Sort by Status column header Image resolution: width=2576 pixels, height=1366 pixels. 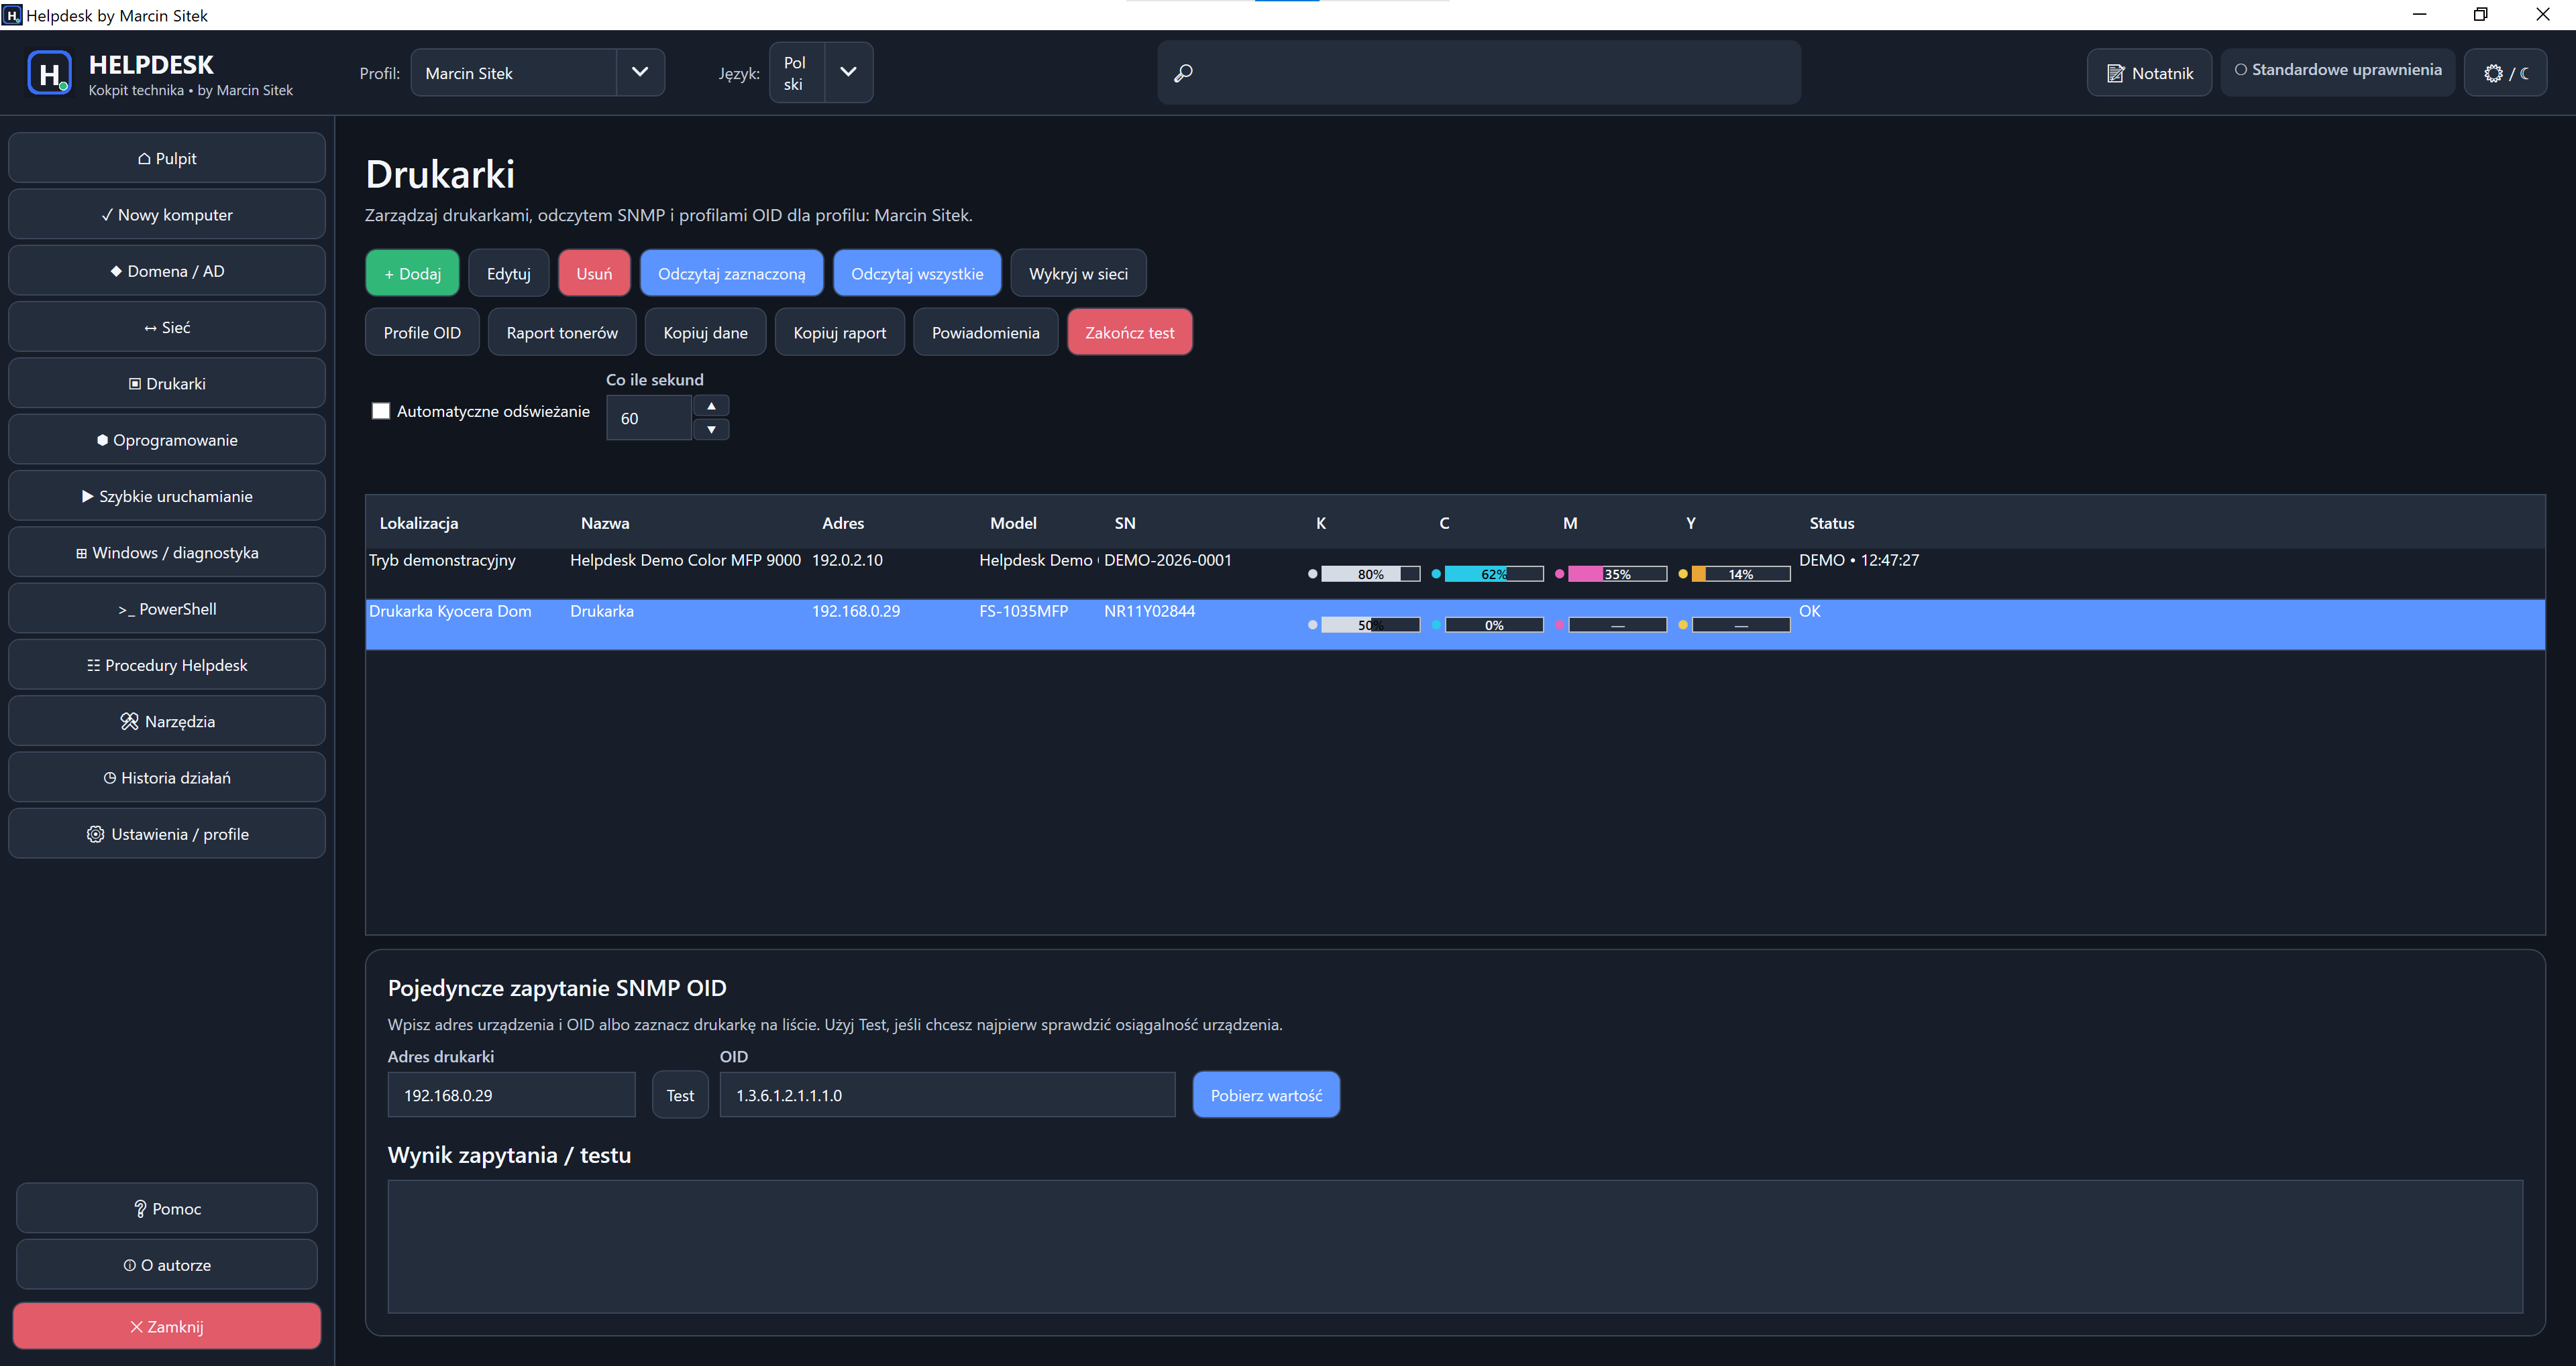tap(1831, 523)
